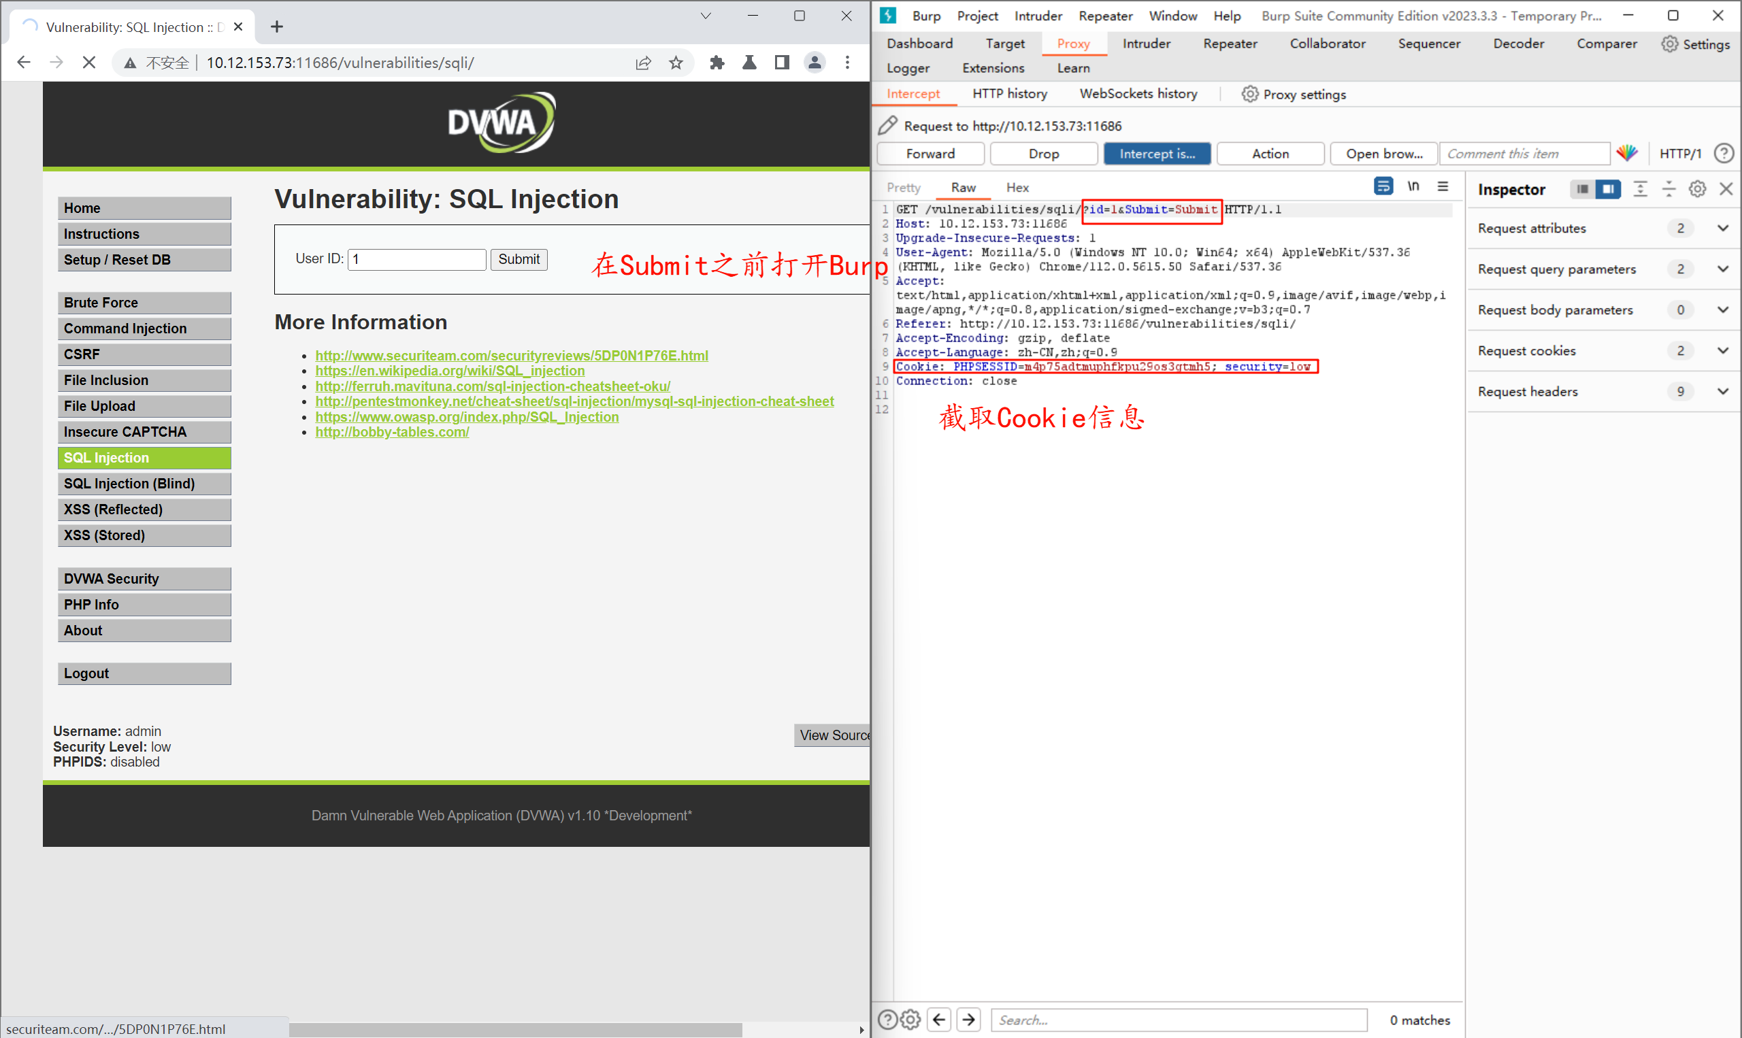Stop page loading in Chrome
This screenshot has height=1038, width=1742.
click(x=89, y=63)
